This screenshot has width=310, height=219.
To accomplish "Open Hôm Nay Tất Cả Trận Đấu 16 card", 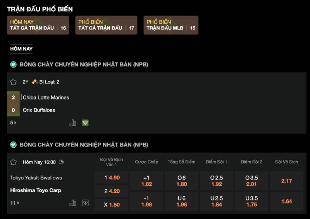I will coord(38,25).
